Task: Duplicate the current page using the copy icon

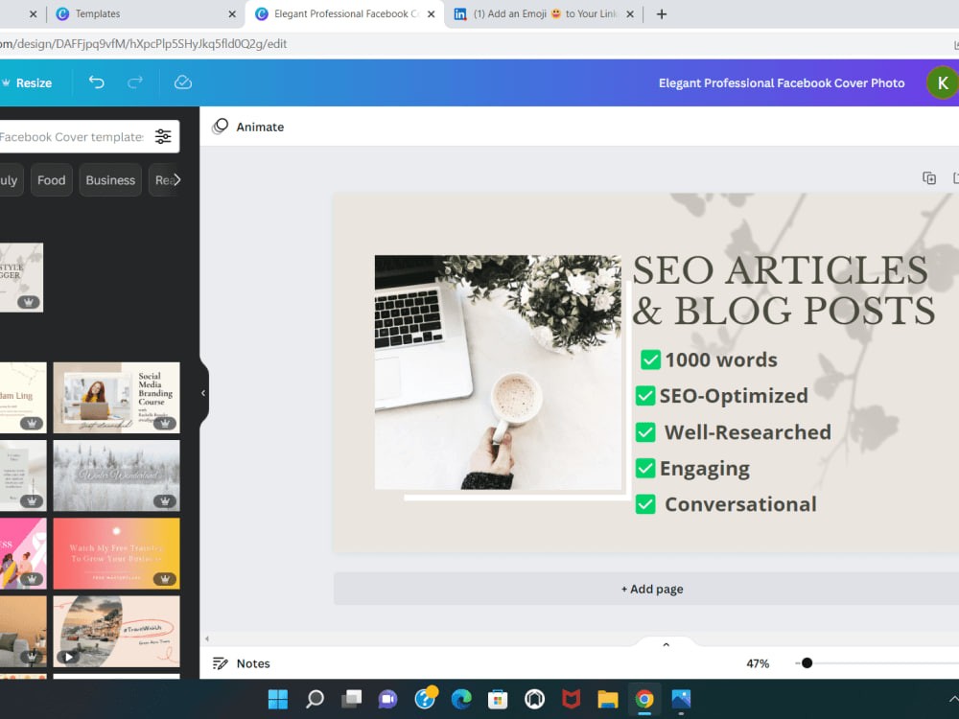Action: click(x=929, y=178)
